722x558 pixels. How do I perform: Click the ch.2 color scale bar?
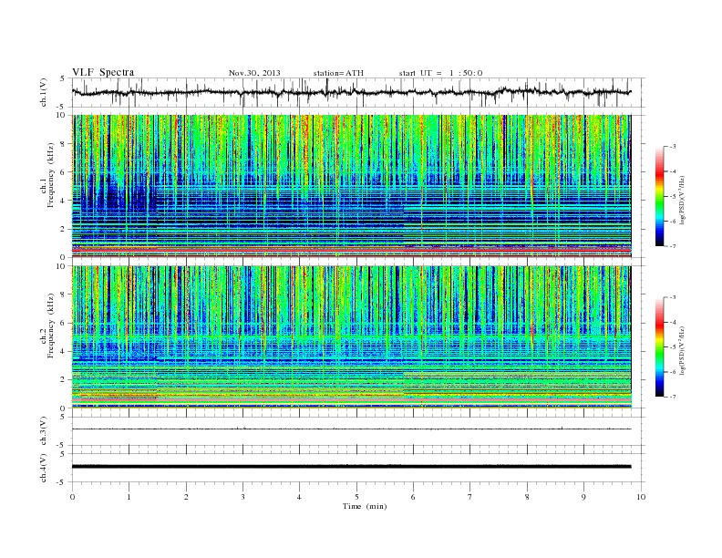click(x=659, y=347)
